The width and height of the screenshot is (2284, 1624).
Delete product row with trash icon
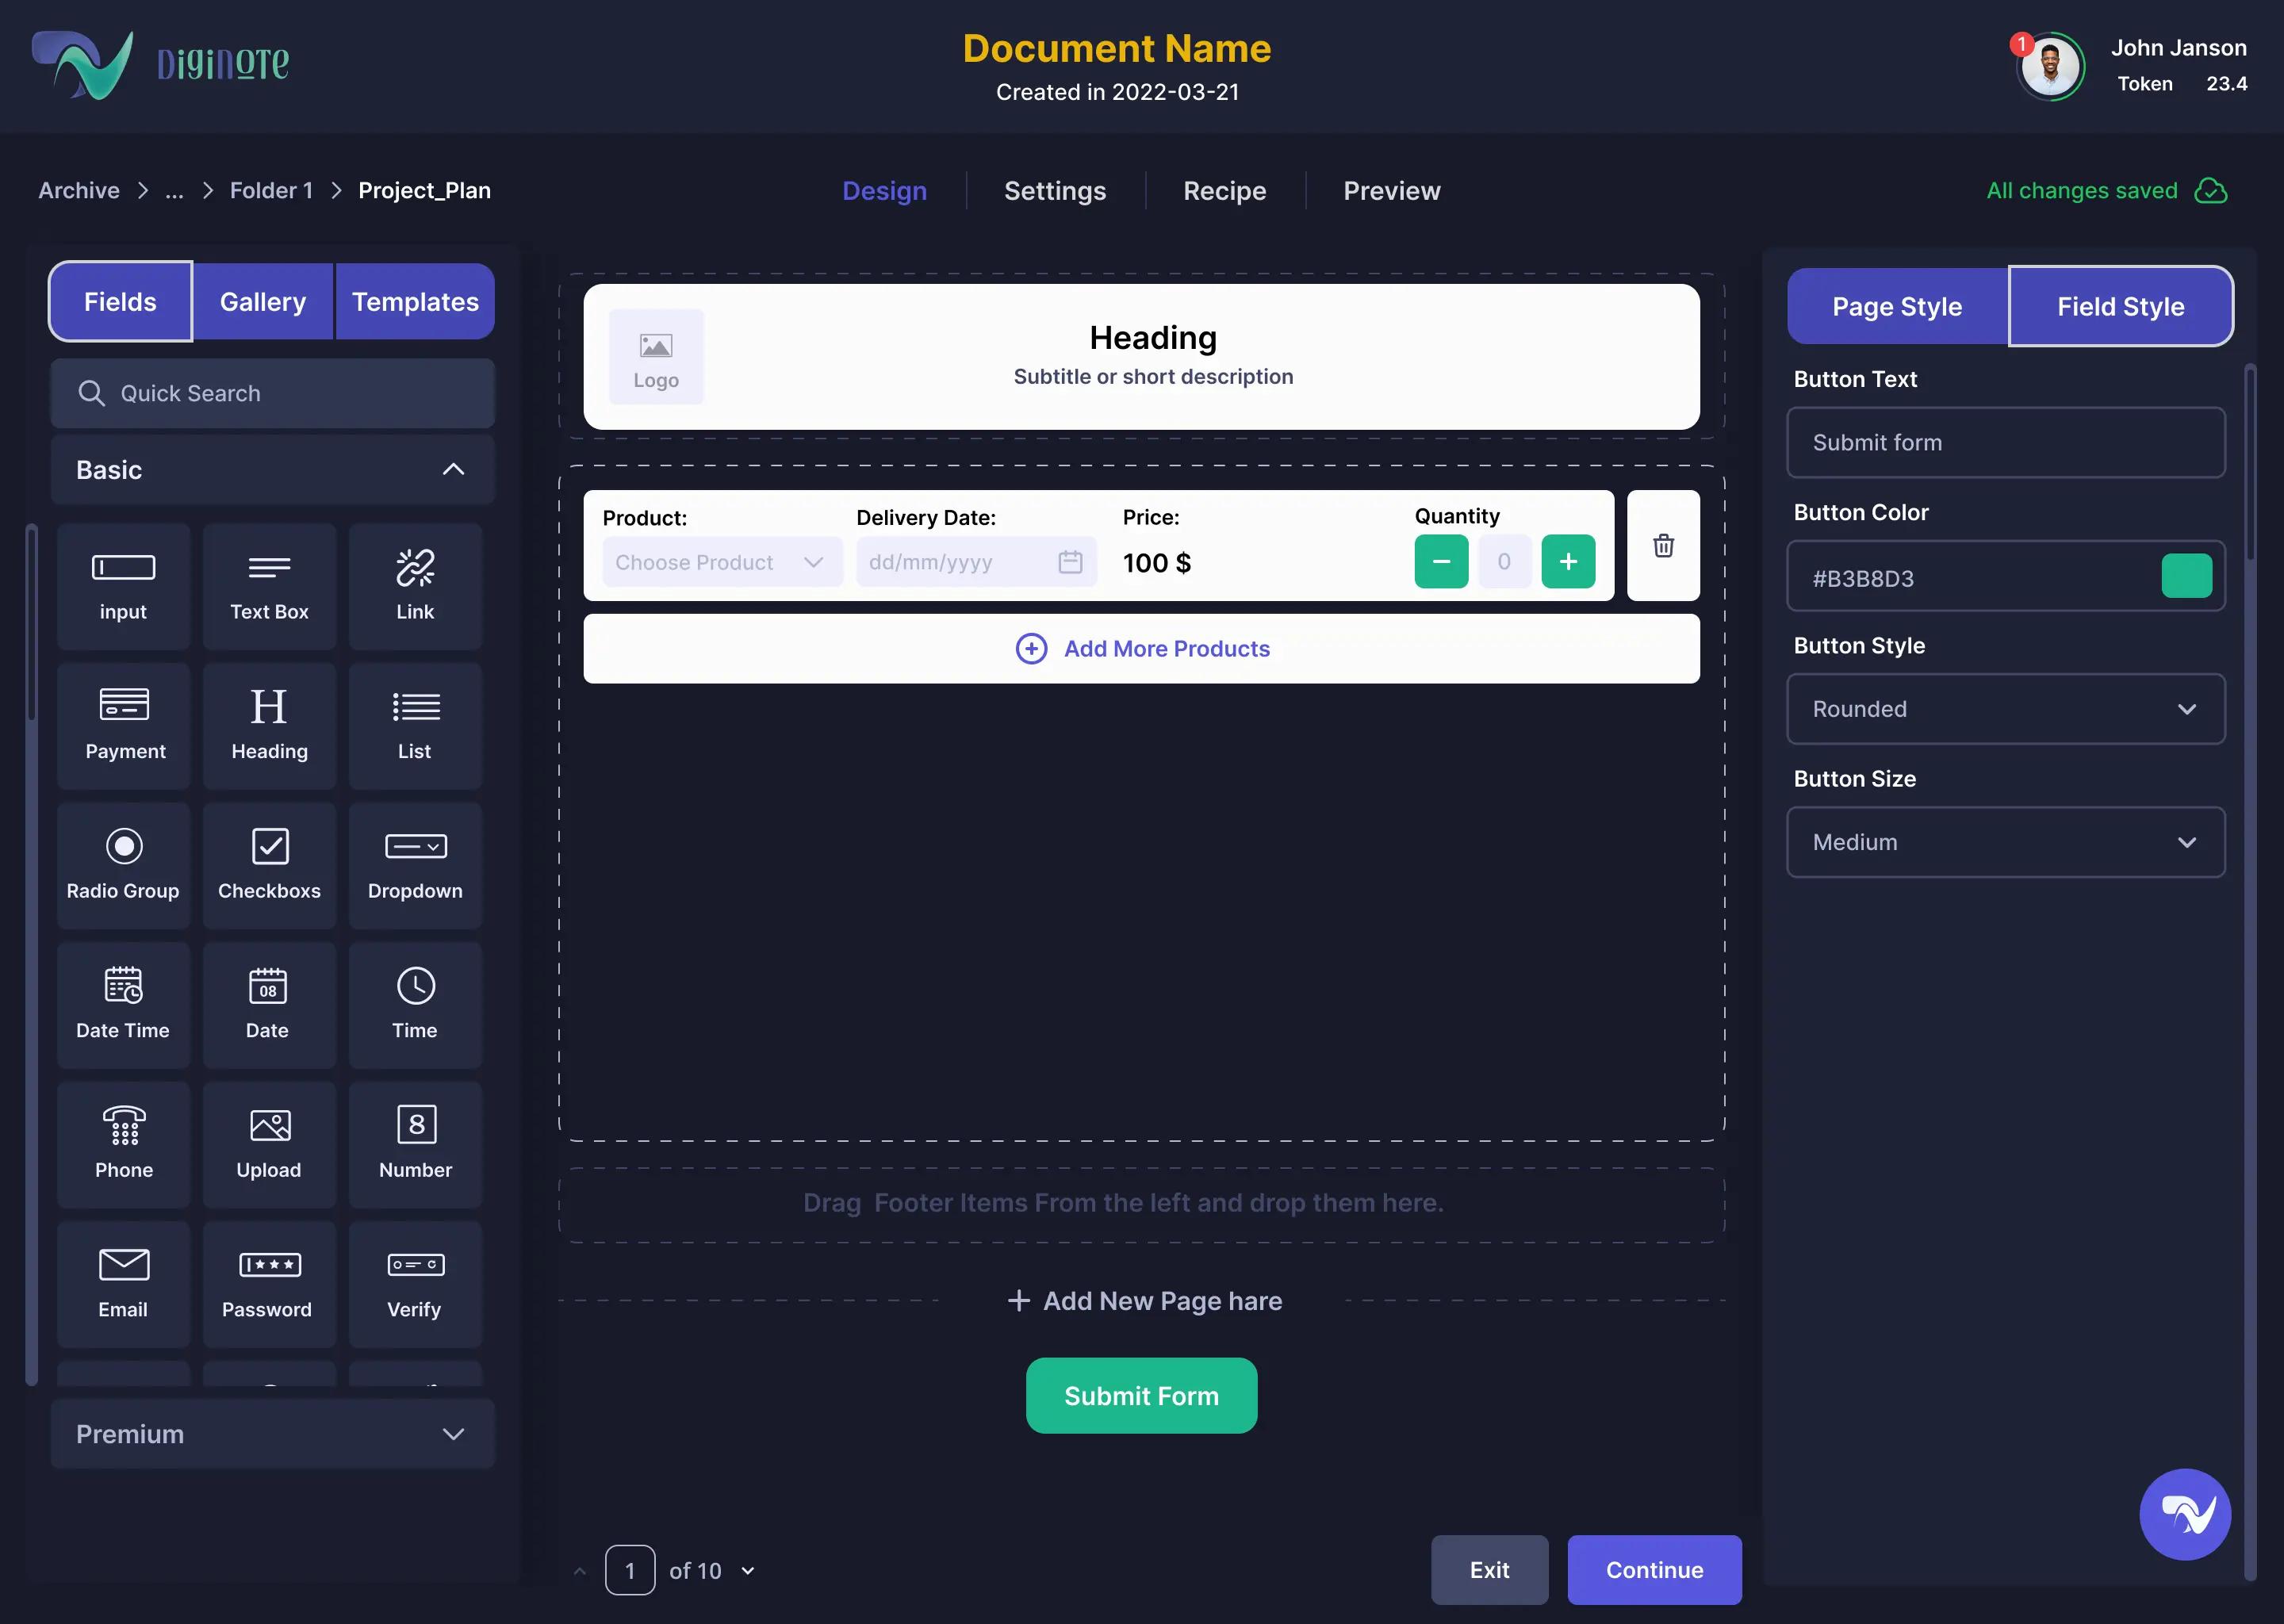tap(1663, 545)
